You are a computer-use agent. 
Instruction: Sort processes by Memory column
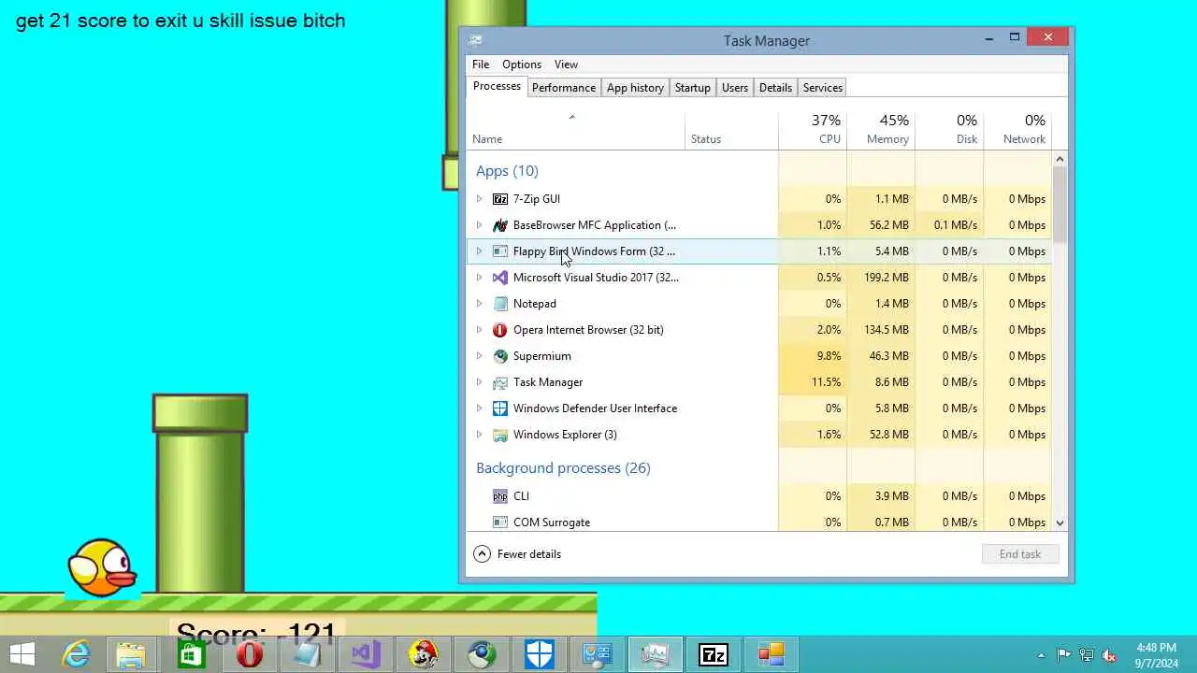pos(881,130)
